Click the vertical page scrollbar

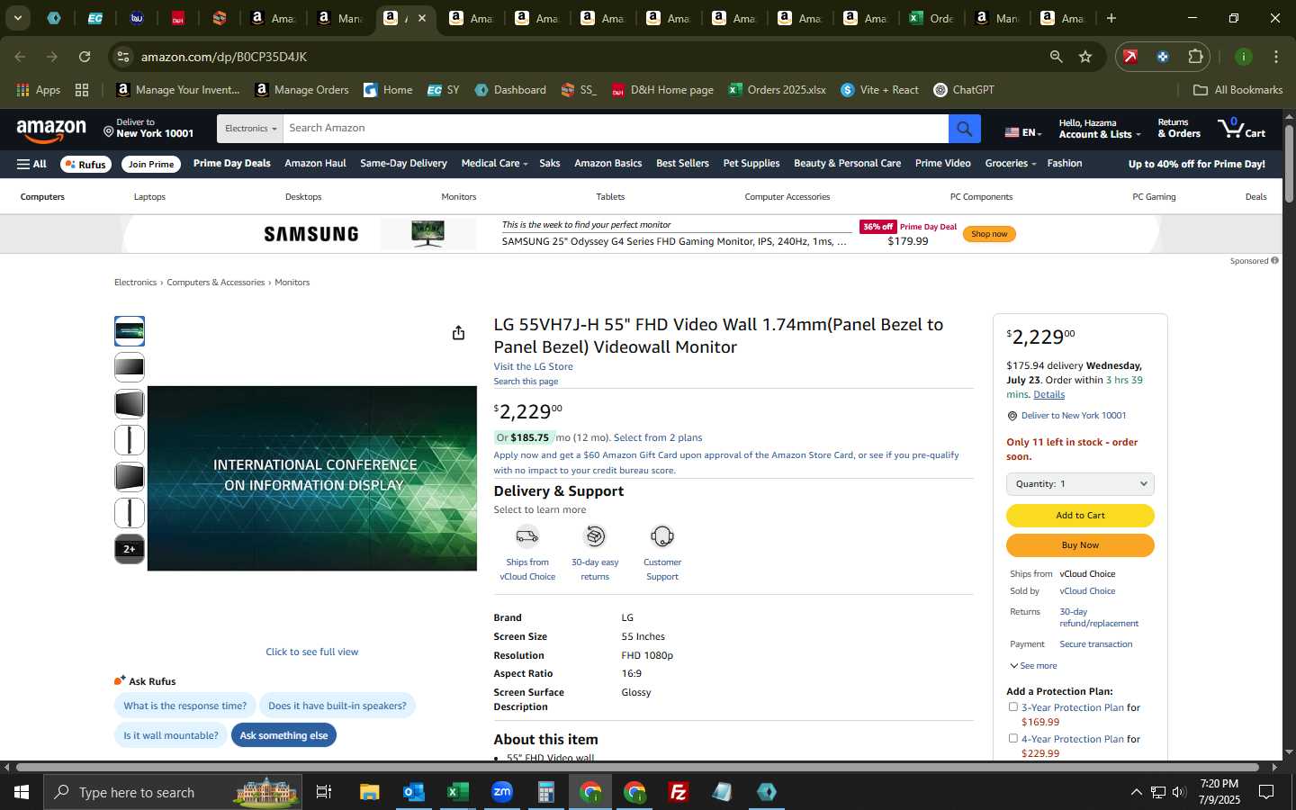click(1289, 164)
